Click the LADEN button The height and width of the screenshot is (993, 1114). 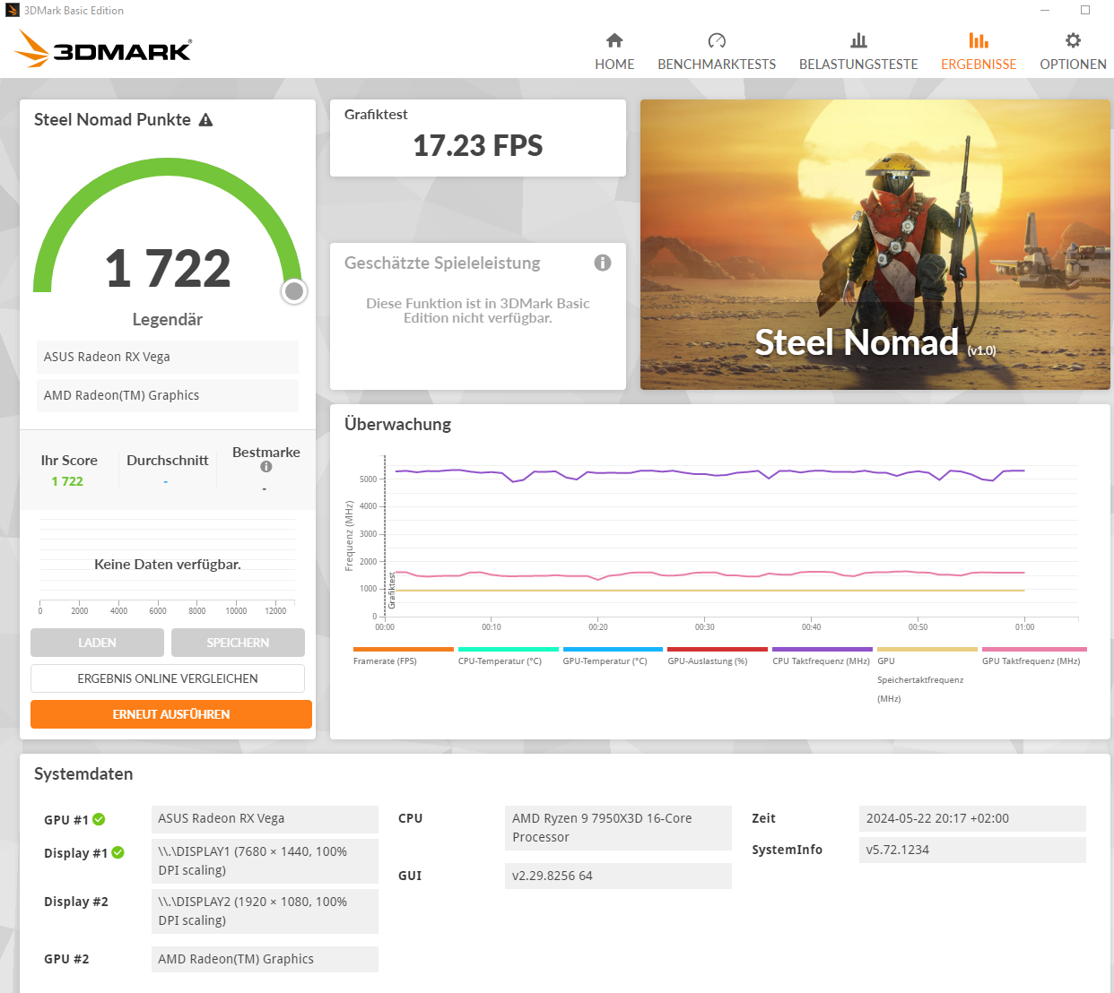97,643
